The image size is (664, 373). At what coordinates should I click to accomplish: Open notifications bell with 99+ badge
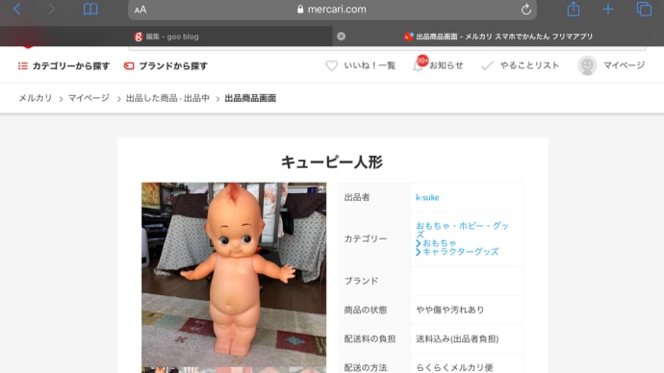420,64
